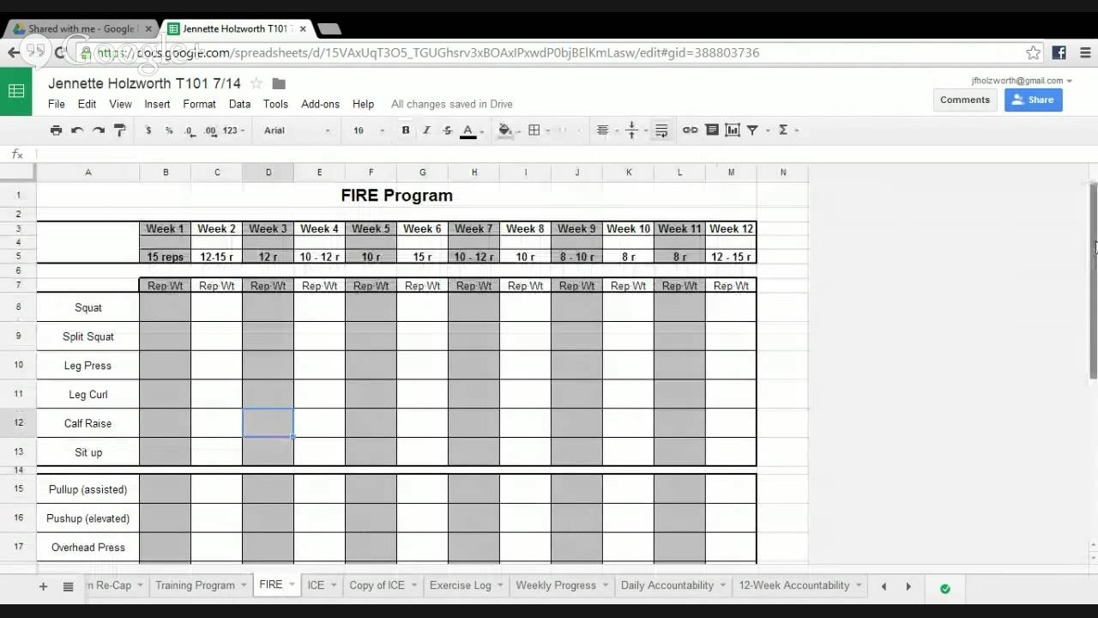The image size is (1098, 618).
Task: Click the vertical scrollbar thumb
Action: click(1093, 279)
